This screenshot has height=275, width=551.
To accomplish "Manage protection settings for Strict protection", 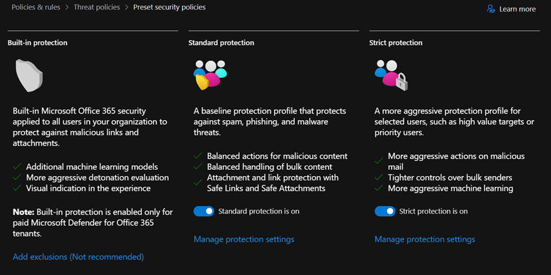I will 425,239.
